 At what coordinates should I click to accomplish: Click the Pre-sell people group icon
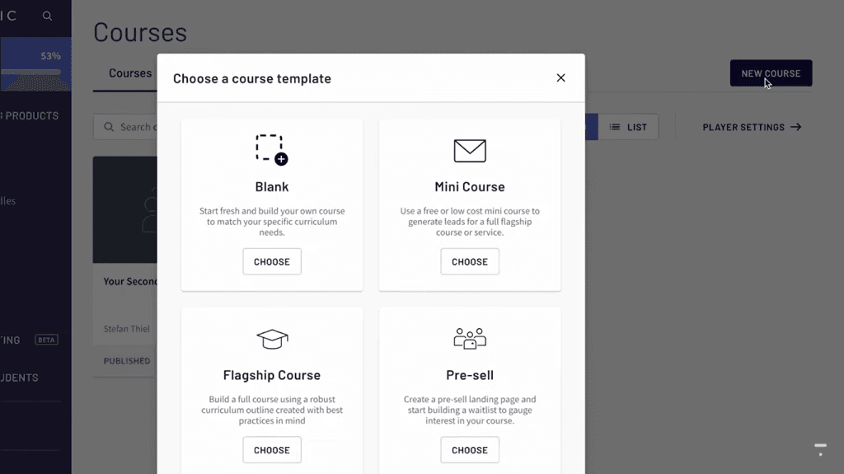[x=470, y=338]
